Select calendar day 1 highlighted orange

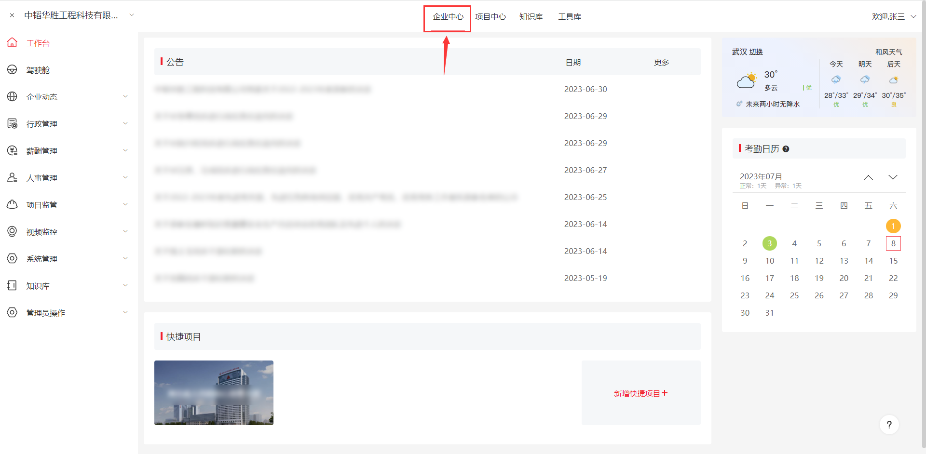893,226
